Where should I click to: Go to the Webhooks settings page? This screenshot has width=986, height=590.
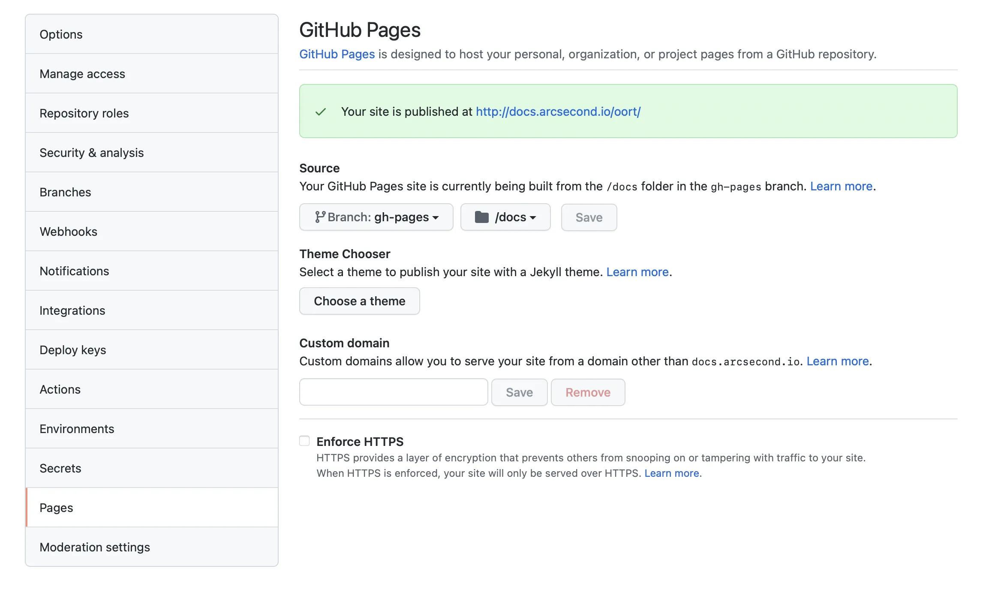(x=69, y=232)
